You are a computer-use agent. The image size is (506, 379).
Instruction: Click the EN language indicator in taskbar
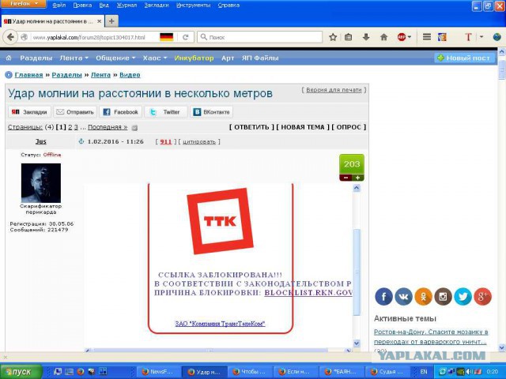[x=424, y=372]
